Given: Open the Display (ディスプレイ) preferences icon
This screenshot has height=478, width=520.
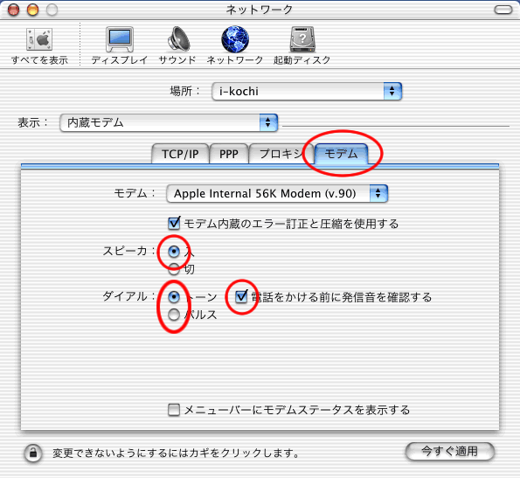Looking at the screenshot, I should pos(120,39).
